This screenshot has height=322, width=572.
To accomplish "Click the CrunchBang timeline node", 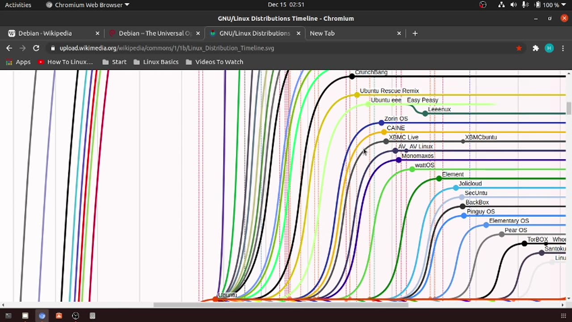I will pyautogui.click(x=352, y=76).
